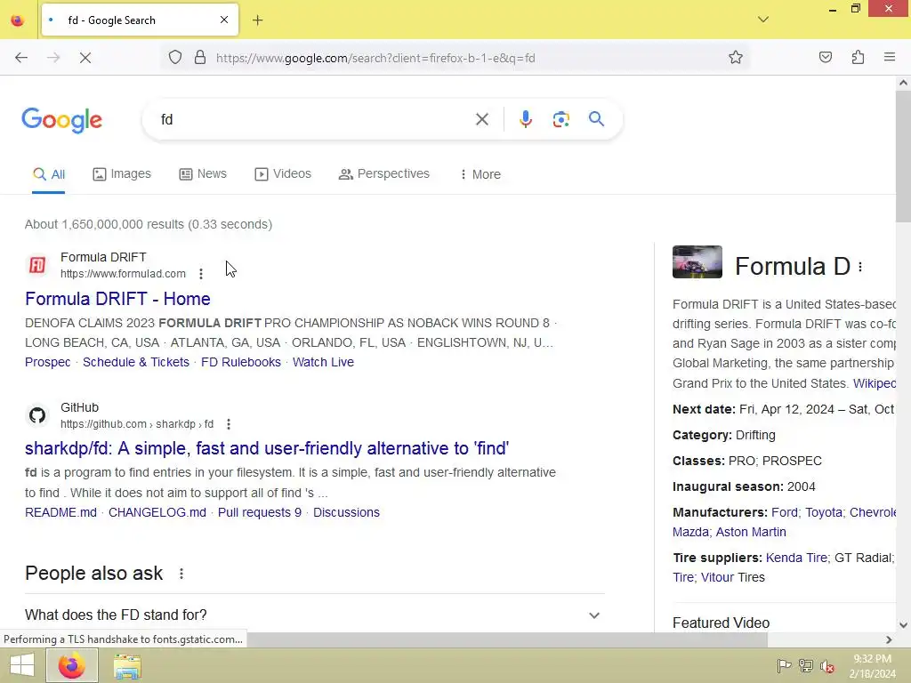Start voice search with the microphone icon
The height and width of the screenshot is (683, 911).
[x=525, y=119]
